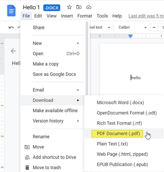Select Make available offline
This screenshot has width=164, height=172.
tap(52, 110)
